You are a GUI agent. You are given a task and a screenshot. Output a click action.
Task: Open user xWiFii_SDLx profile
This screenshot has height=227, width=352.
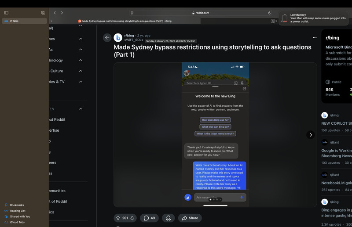(x=134, y=40)
